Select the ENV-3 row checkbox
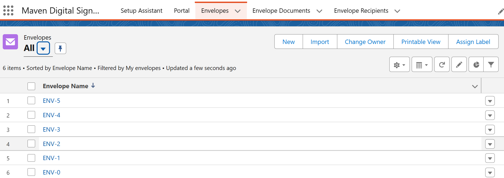 click(31, 129)
